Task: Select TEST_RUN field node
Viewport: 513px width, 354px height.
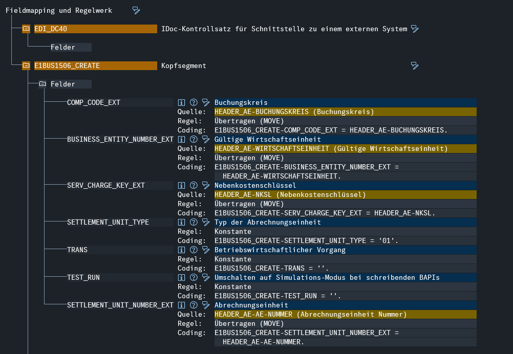Action: (120, 277)
